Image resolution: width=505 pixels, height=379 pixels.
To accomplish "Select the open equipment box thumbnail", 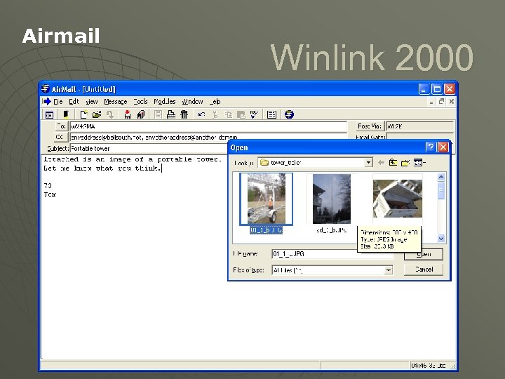I will (x=398, y=199).
